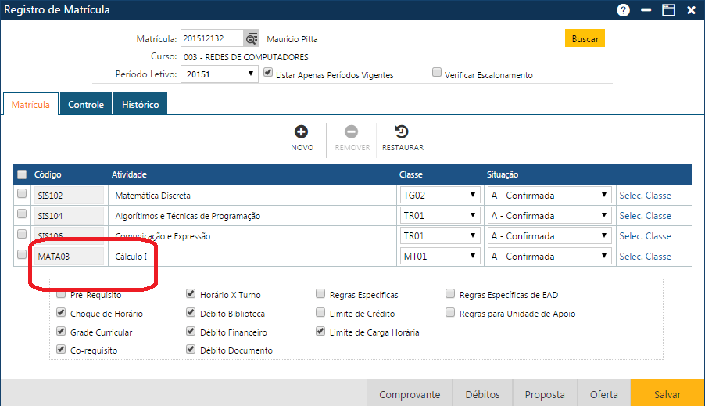Screen dimensions: 705x406
Task: Click the Matrícula search lookup icon
Action: pos(251,38)
